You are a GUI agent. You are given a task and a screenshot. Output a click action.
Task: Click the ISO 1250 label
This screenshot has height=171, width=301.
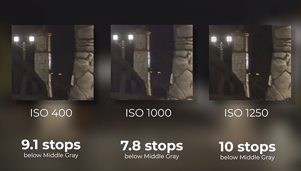(246, 113)
